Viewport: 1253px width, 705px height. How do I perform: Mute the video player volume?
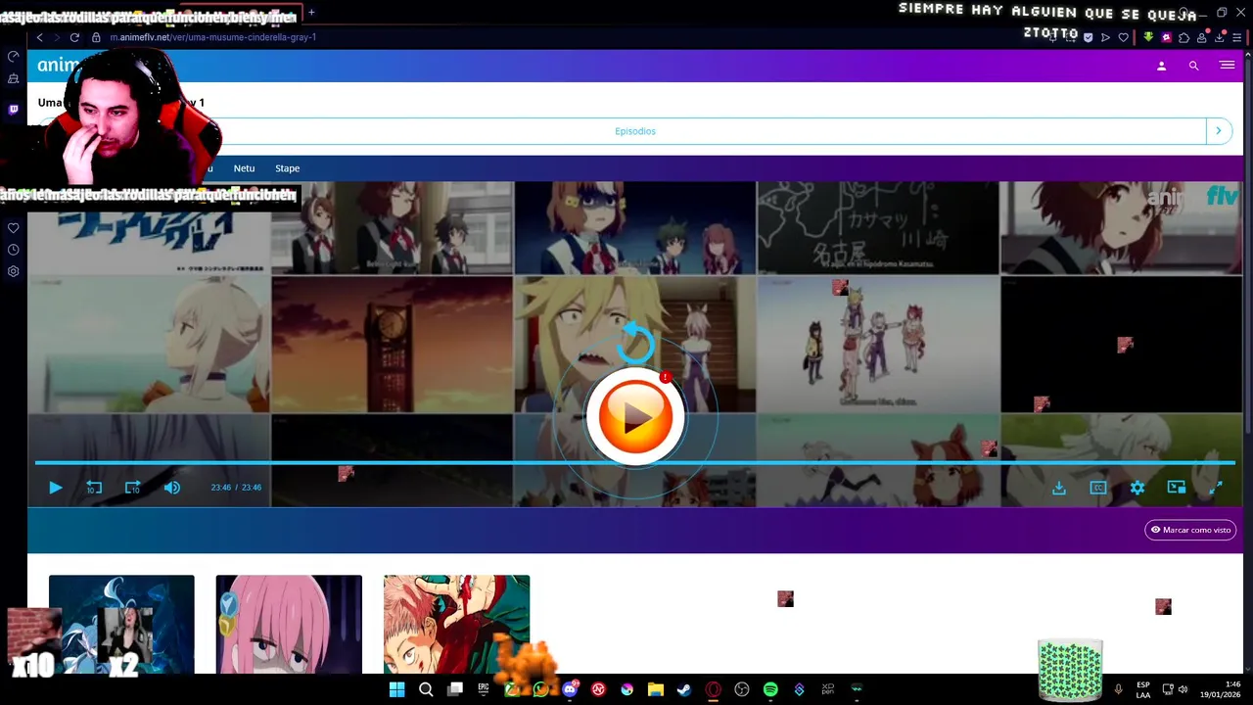(x=172, y=488)
